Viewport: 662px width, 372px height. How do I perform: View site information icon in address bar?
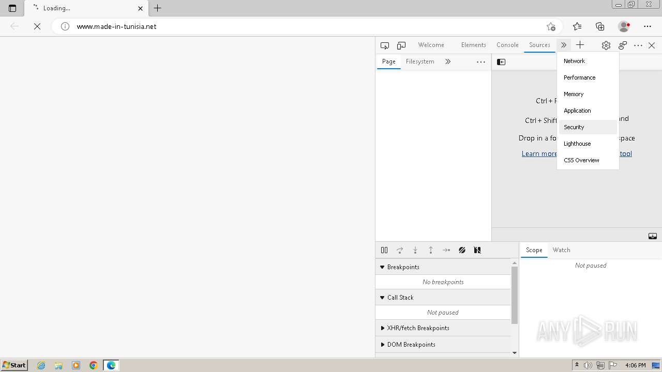click(x=65, y=26)
